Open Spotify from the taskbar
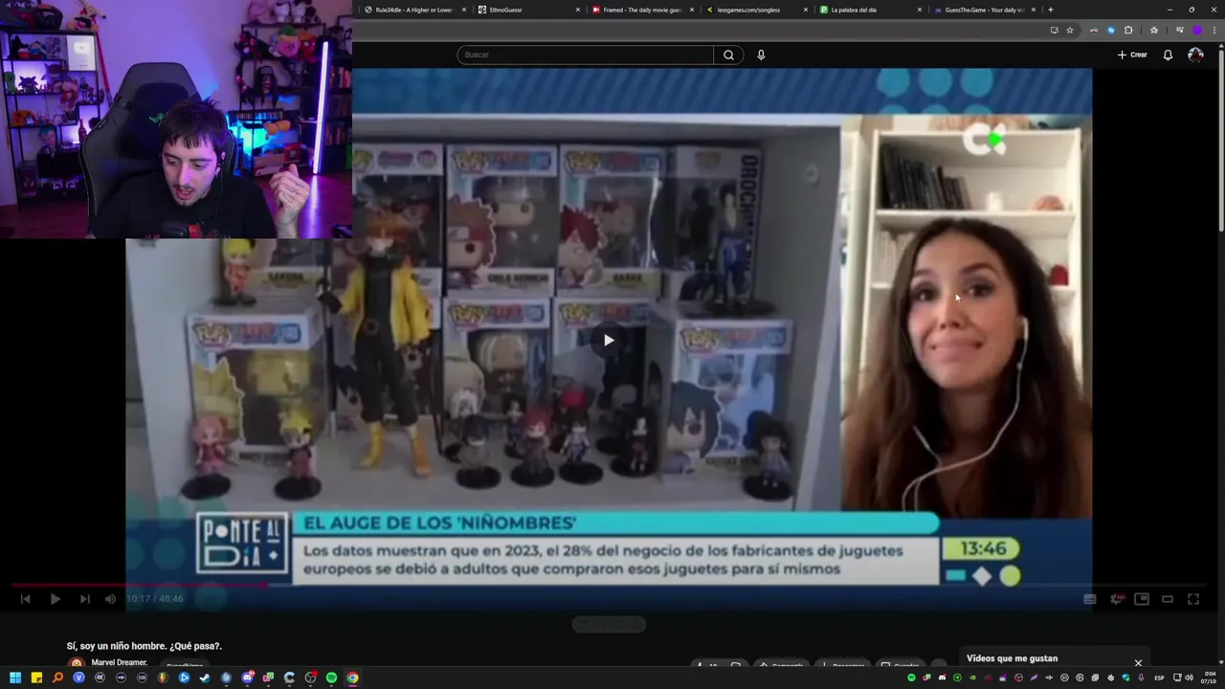Viewport: 1225px width, 689px height. [x=331, y=678]
